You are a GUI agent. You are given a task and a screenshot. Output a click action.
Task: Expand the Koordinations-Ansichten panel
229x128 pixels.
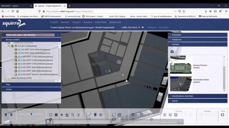coord(198,96)
